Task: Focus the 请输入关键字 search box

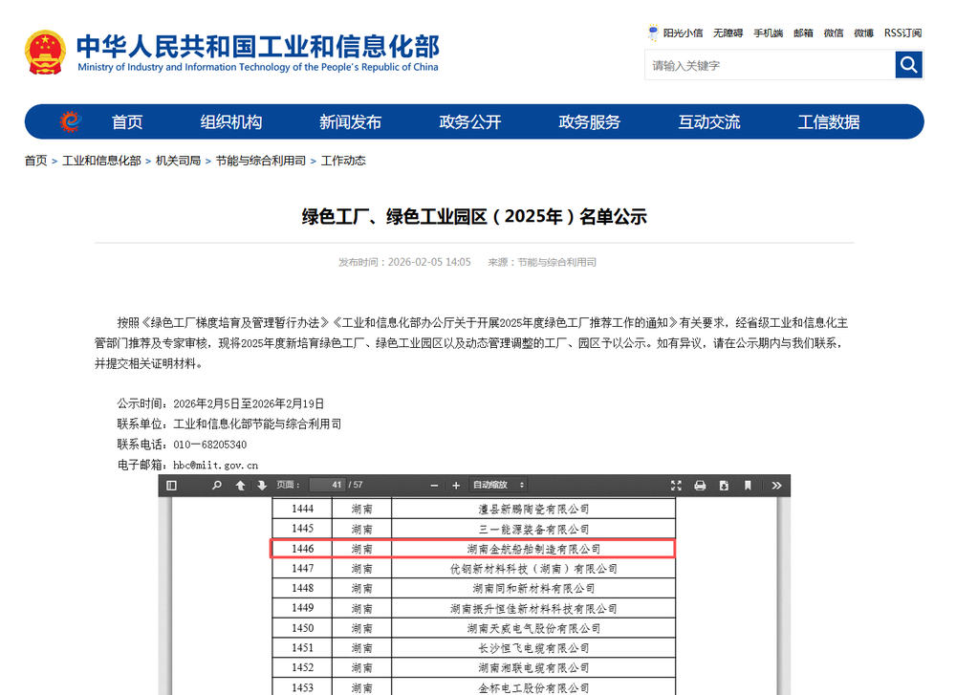Action: coord(770,65)
